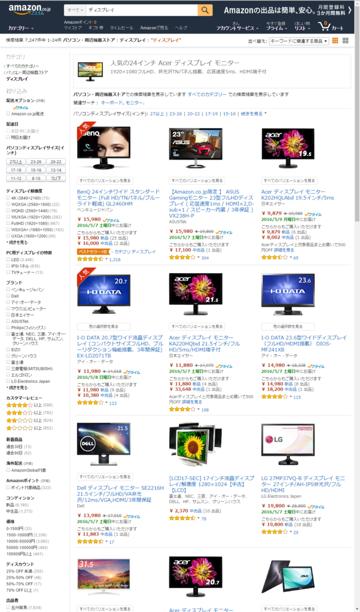The height and width of the screenshot is (612, 360).
Task: Check the AmazonGlobal対象 option
Action: 8,470
